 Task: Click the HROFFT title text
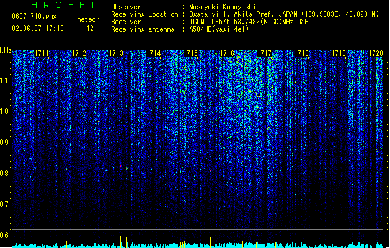[63, 5]
